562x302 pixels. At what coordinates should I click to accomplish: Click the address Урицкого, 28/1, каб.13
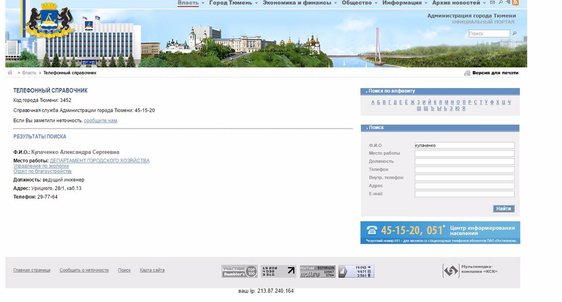coord(56,188)
